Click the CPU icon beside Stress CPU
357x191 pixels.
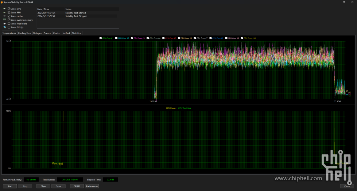(4, 9)
